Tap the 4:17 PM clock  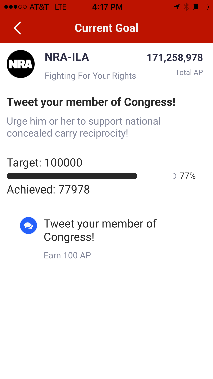[107, 7]
